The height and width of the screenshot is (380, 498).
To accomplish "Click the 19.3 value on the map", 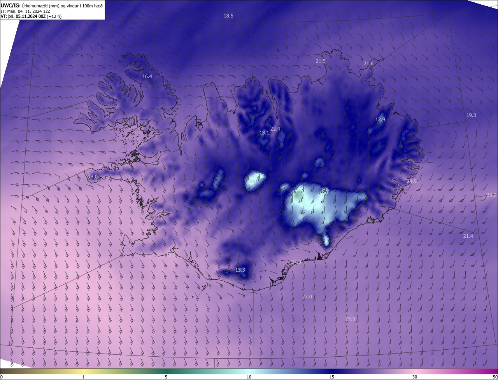I will pyautogui.click(x=471, y=115).
